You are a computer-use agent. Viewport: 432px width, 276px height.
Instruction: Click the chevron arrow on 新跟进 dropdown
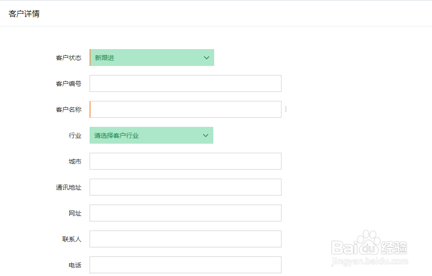click(206, 58)
